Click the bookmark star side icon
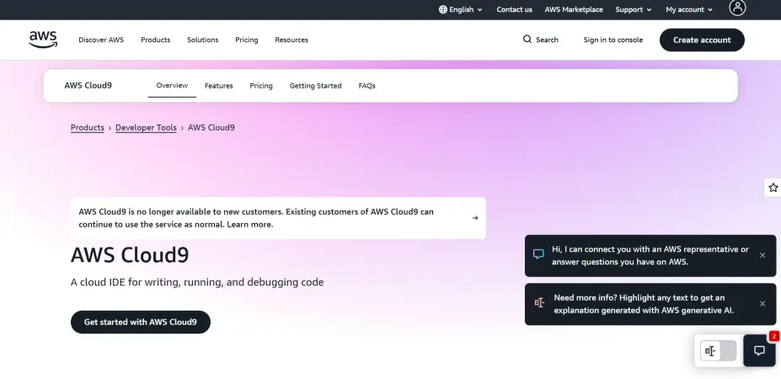Viewport: 781px width, 379px height. (x=773, y=188)
